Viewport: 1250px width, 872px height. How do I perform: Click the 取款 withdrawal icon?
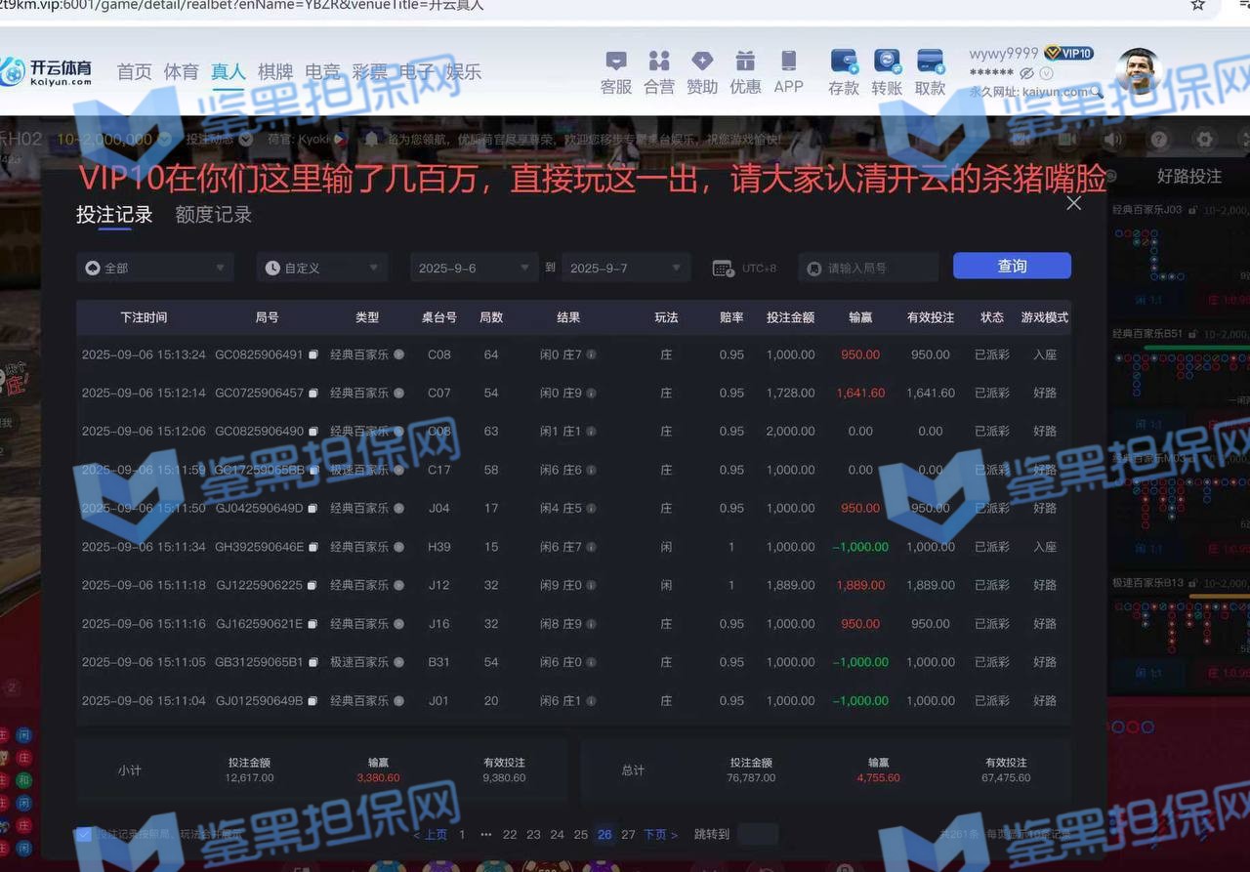[x=930, y=62]
